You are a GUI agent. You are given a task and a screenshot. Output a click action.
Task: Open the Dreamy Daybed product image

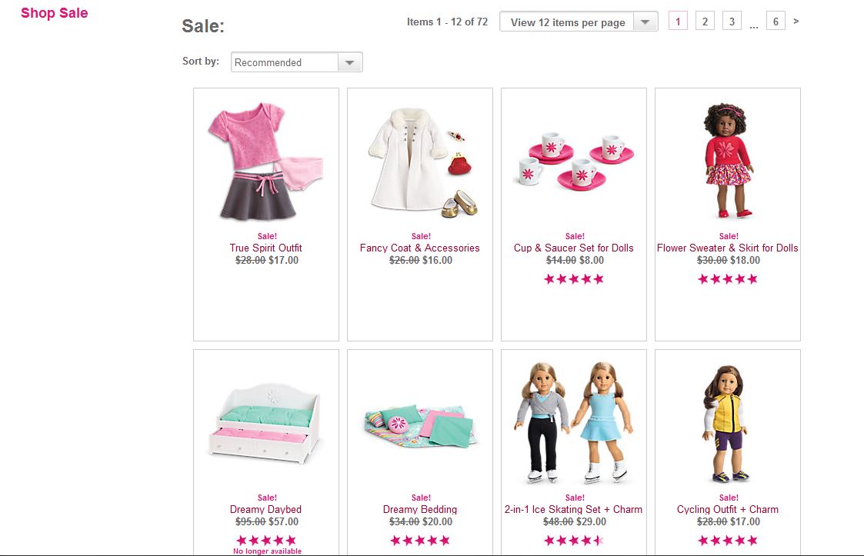265,424
